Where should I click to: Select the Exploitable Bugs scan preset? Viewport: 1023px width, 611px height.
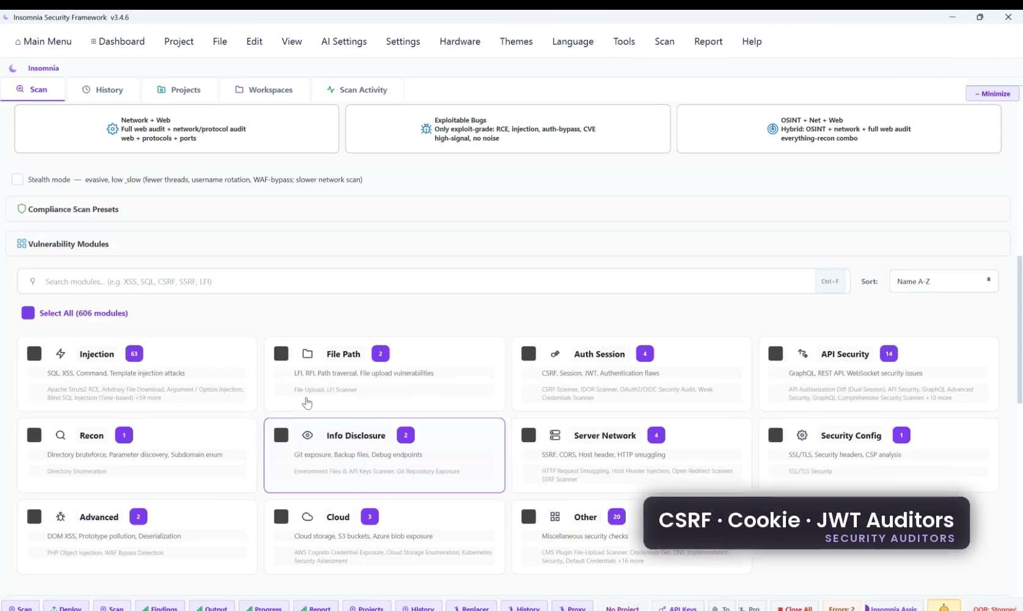[507, 129]
